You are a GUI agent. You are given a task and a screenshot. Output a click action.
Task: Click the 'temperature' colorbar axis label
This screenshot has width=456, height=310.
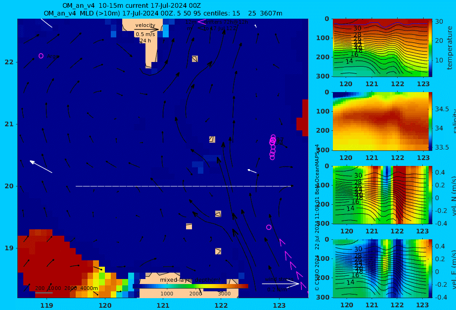point(450,48)
